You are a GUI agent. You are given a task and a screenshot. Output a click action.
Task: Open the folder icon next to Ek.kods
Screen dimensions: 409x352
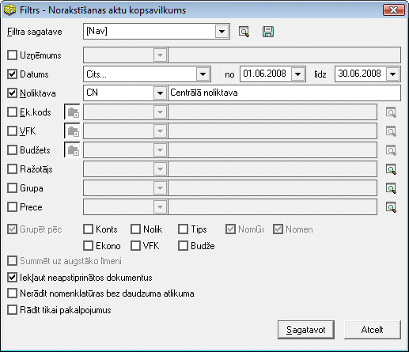pyautogui.click(x=72, y=112)
